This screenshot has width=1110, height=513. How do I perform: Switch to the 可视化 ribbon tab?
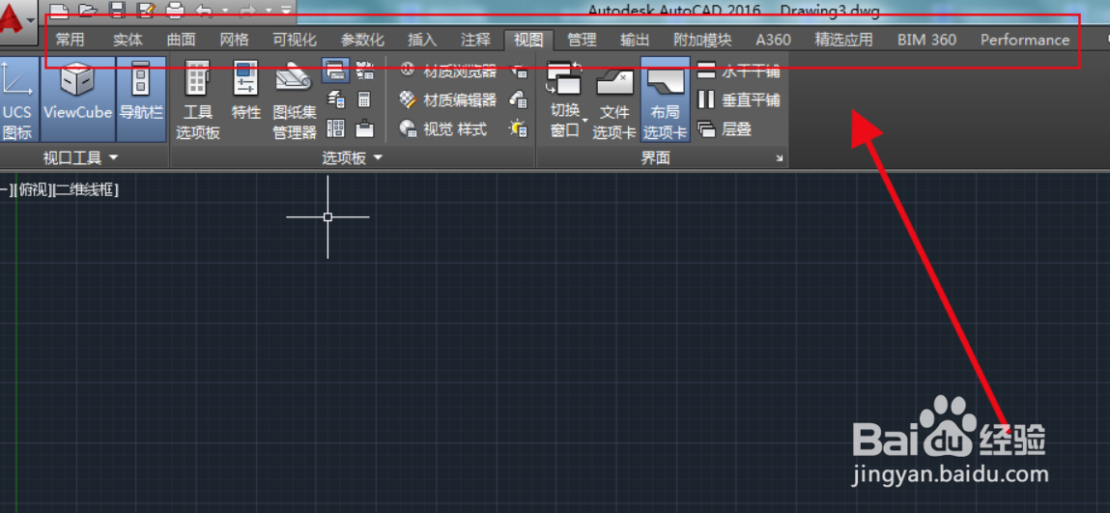point(295,40)
